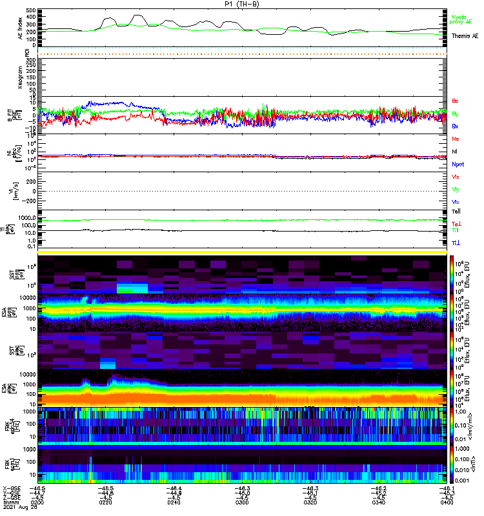Screen dimensions: 484x516
Task: Click the FBK <|mV/m|> color bar
Action: coord(452,426)
